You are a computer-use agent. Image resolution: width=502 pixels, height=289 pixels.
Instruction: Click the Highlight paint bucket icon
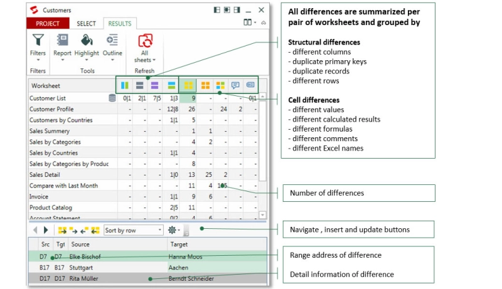tap(87, 41)
